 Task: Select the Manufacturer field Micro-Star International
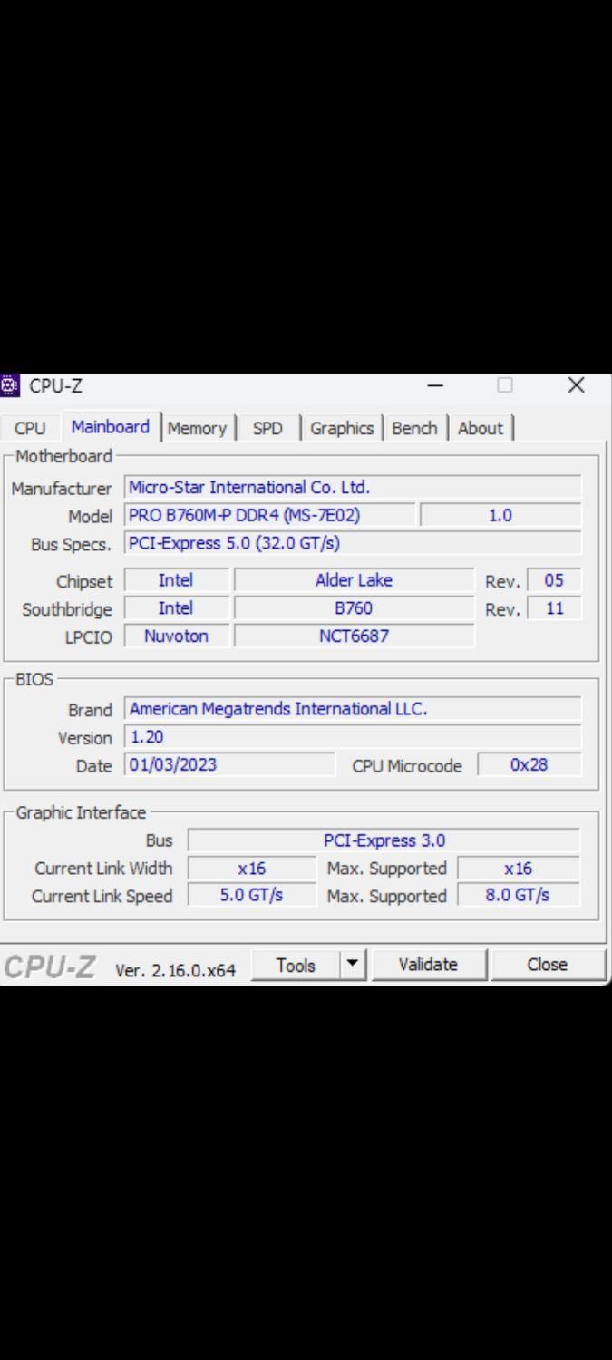353,487
